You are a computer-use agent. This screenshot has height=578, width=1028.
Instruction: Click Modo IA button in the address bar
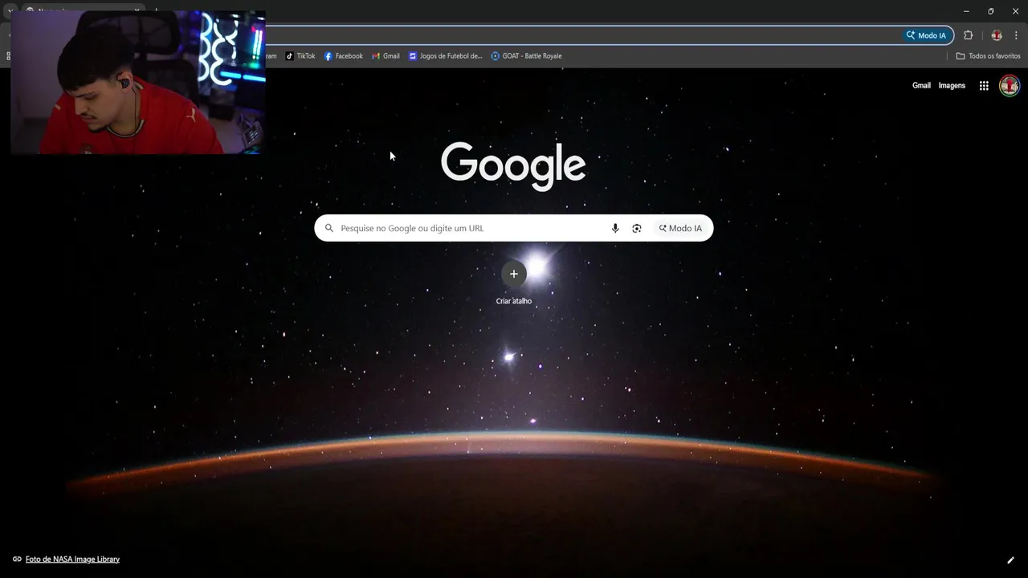[x=926, y=35]
